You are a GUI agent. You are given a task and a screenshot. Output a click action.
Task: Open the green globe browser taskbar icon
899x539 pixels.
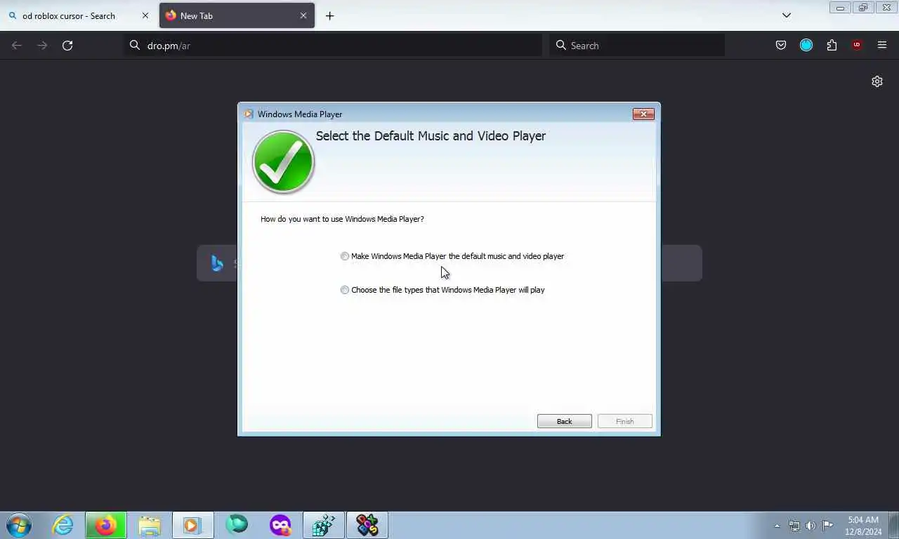237,525
